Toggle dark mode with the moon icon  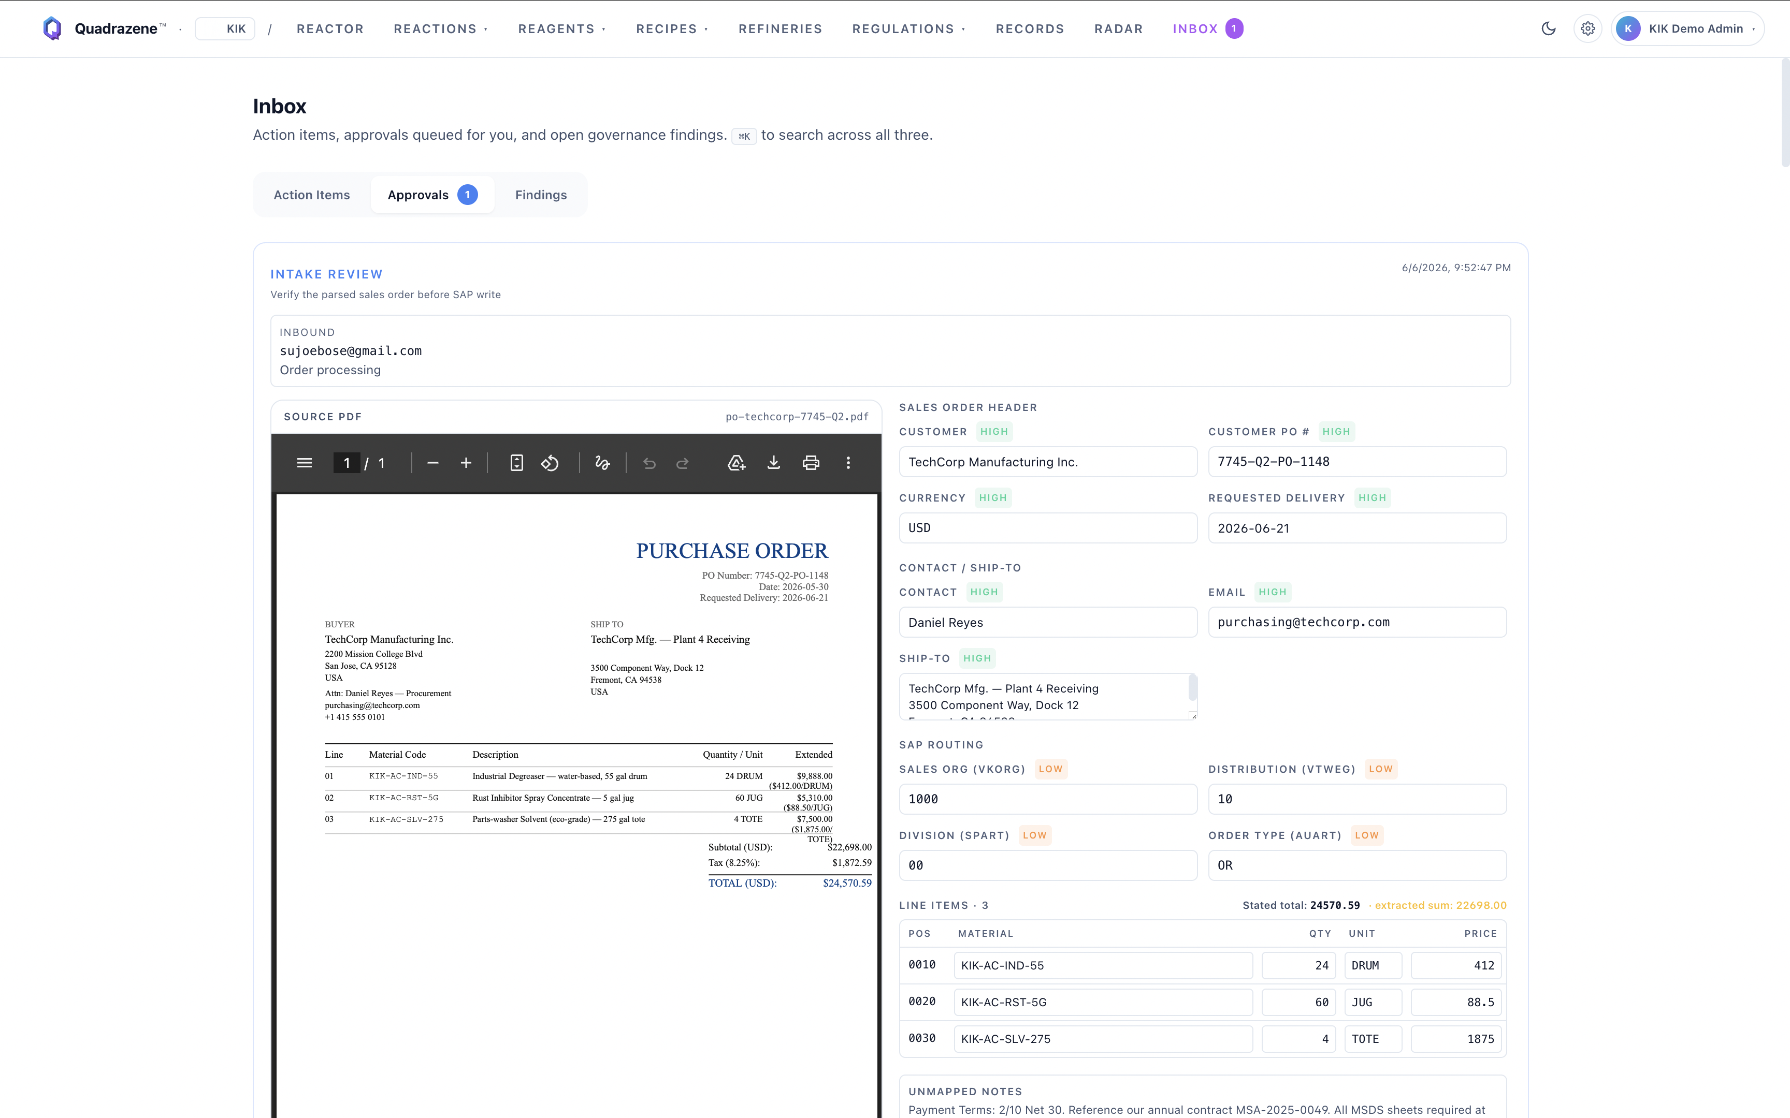pyautogui.click(x=1549, y=29)
